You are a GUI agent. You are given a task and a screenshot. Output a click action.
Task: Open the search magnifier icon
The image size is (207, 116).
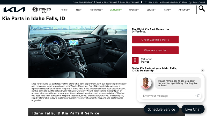pos(202,9)
